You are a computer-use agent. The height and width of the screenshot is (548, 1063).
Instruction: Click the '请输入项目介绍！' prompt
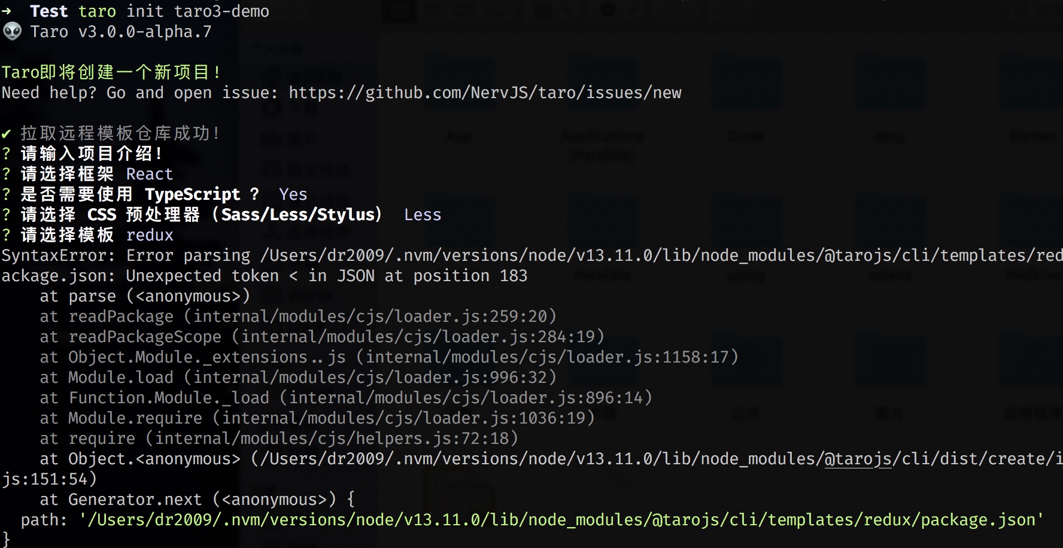click(92, 154)
